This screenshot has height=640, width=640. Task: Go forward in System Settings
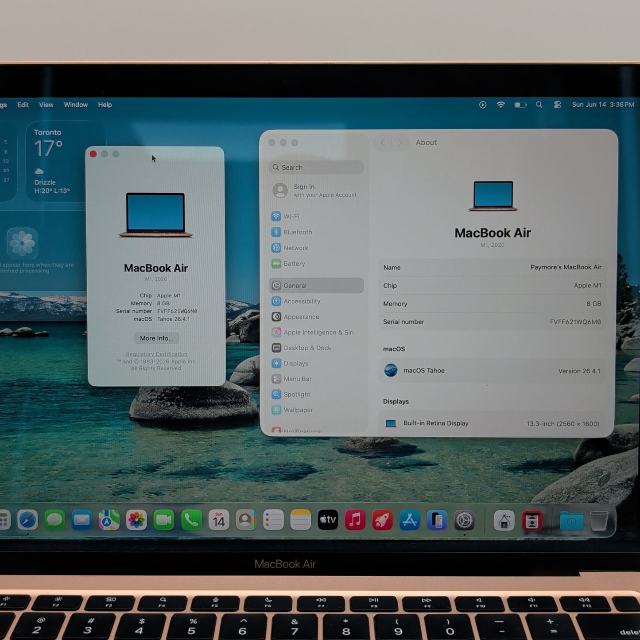coord(400,143)
